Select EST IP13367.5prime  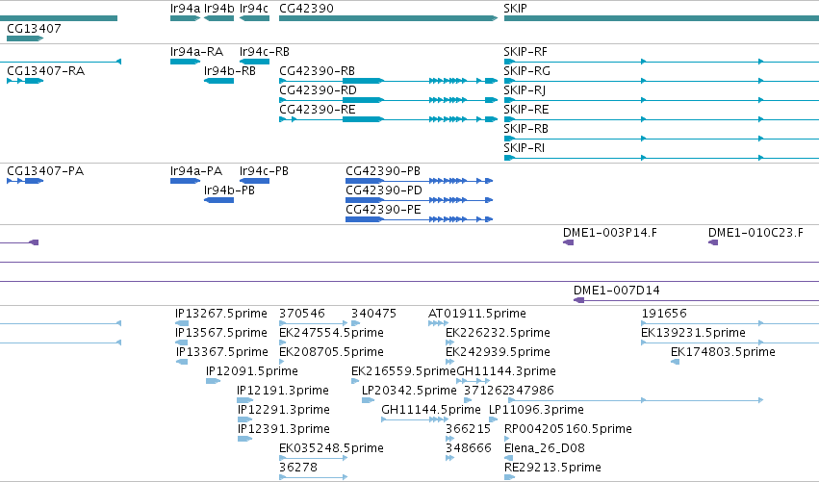[182, 362]
